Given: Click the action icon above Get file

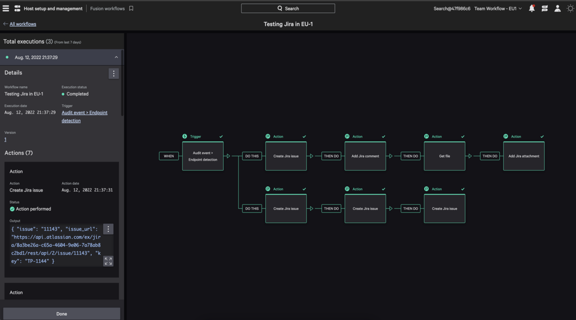Looking at the screenshot, I should click(x=426, y=136).
